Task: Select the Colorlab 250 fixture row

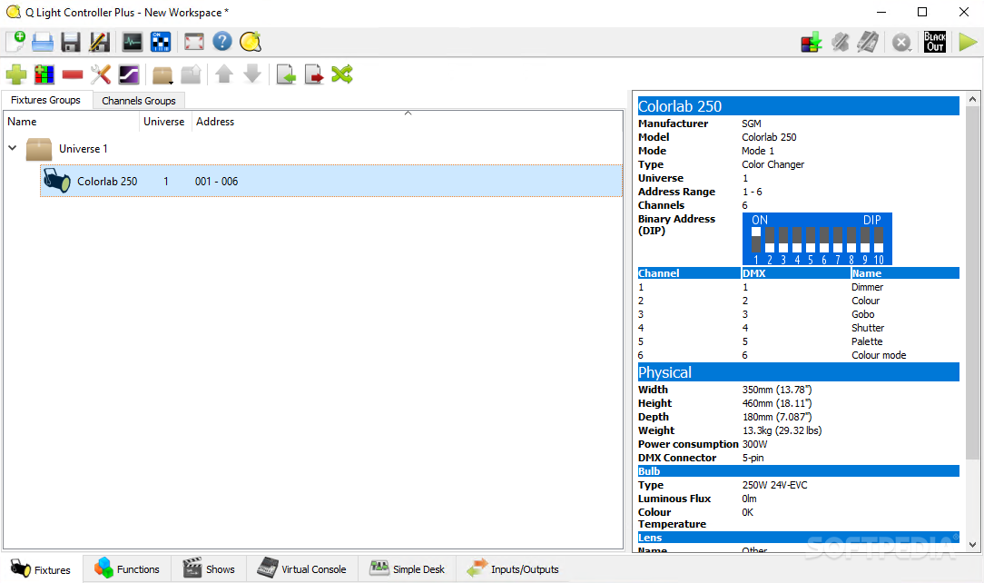Action: (331, 182)
